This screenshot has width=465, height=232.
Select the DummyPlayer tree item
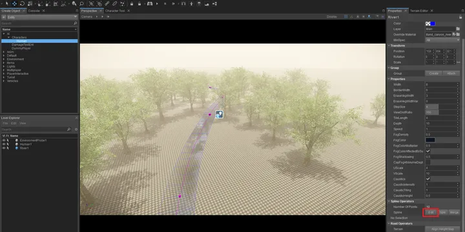point(21,48)
